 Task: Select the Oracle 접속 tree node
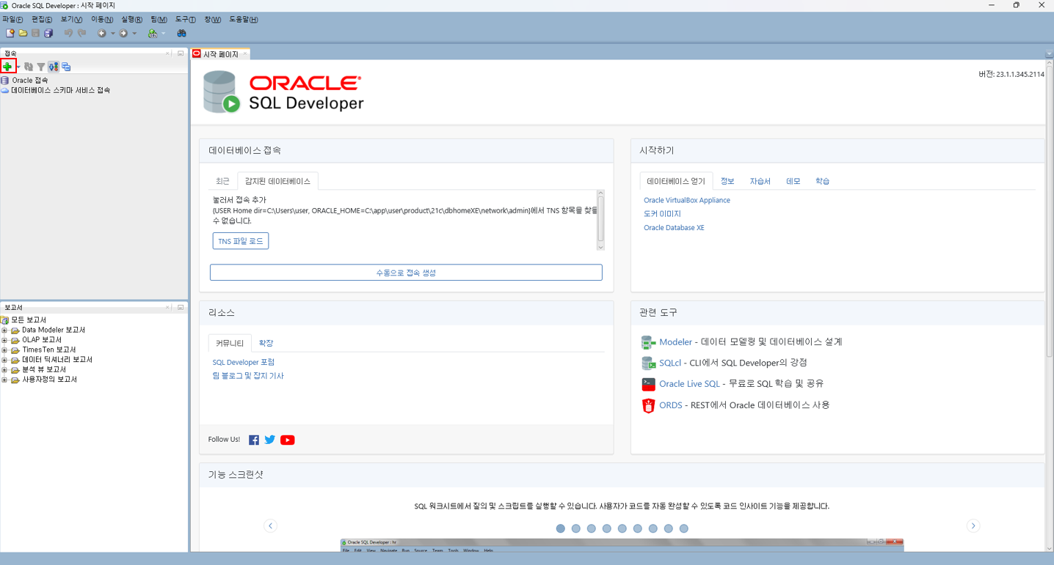[x=29, y=81]
